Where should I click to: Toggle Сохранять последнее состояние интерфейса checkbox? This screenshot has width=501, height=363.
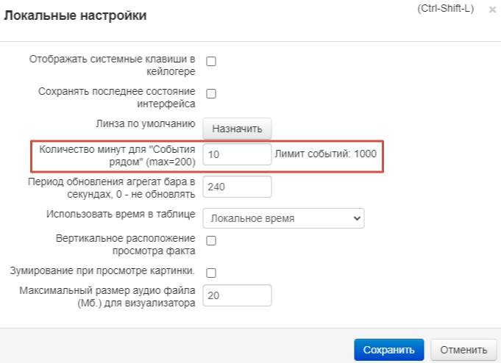pyautogui.click(x=211, y=94)
